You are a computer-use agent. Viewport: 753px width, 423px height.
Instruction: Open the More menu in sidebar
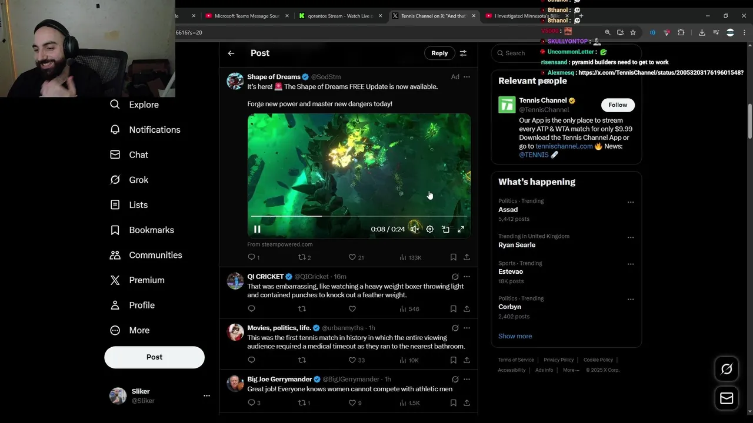click(130, 330)
